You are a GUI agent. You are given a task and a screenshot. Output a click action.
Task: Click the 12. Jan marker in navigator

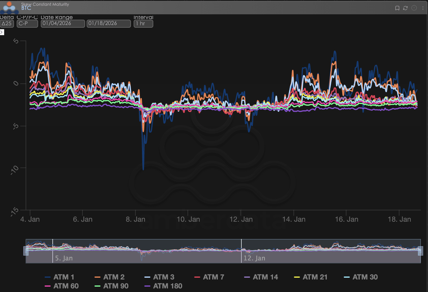(x=254, y=258)
